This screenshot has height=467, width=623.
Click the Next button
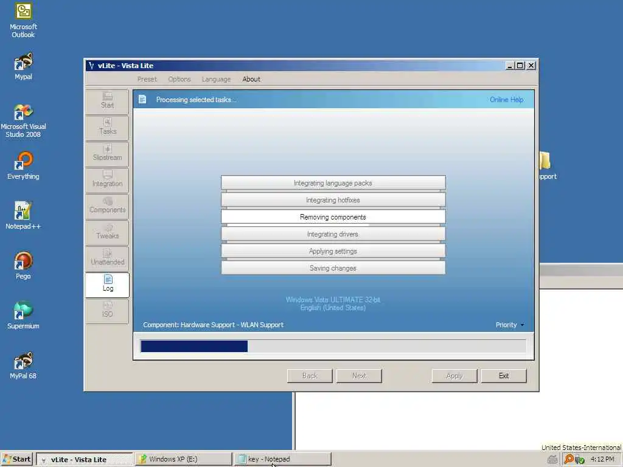click(359, 376)
